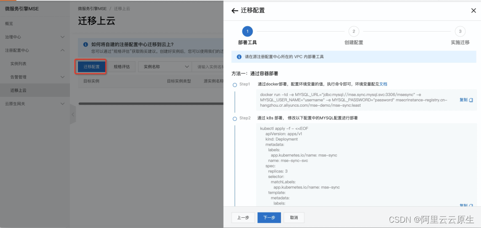Screen dimensions: 481x228
Task: Click the 'kind: Deployment' line
Action: (281, 139)
